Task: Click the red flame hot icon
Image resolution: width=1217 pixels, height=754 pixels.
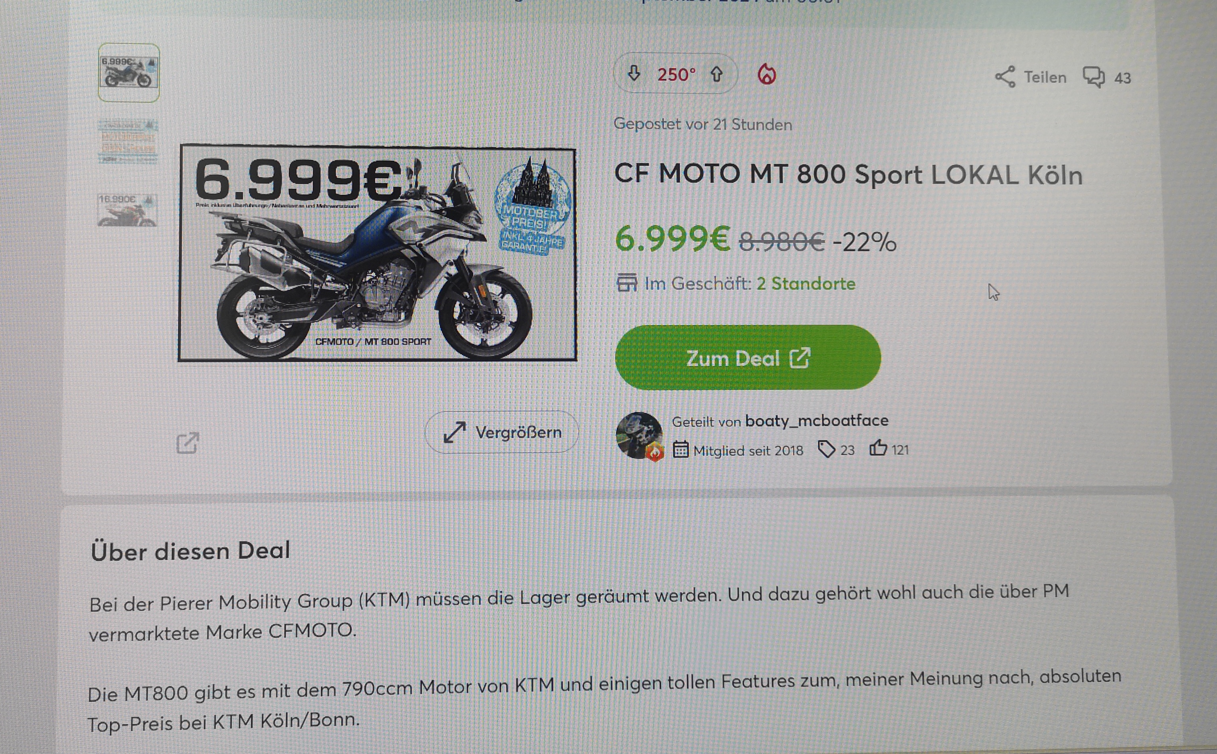Action: (x=767, y=75)
